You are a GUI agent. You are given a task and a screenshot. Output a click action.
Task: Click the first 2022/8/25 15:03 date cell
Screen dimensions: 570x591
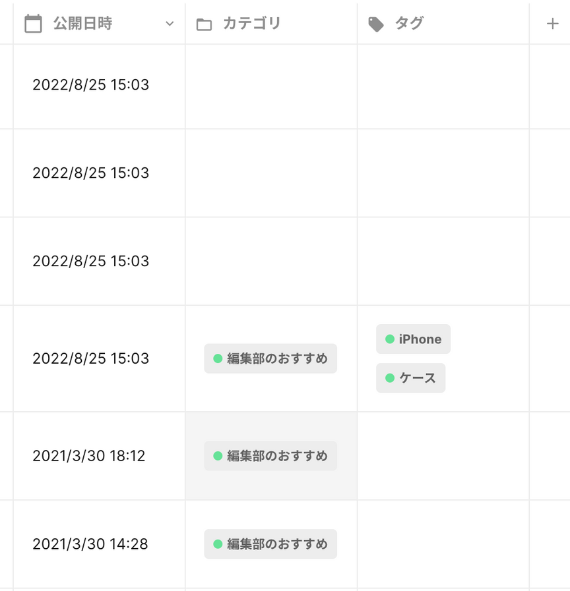(x=99, y=86)
